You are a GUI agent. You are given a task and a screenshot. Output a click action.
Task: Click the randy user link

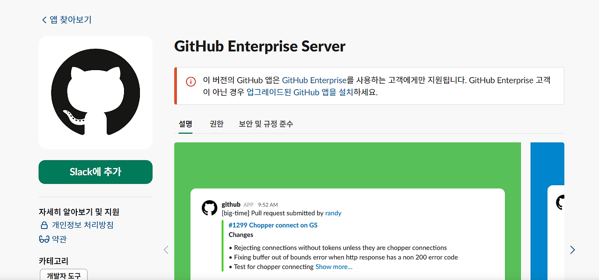pyautogui.click(x=333, y=213)
